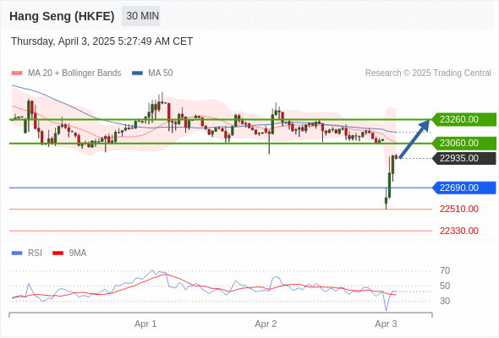This screenshot has width=499, height=338.
Task: Click the red 9MA legend swatch
Action: point(58,253)
